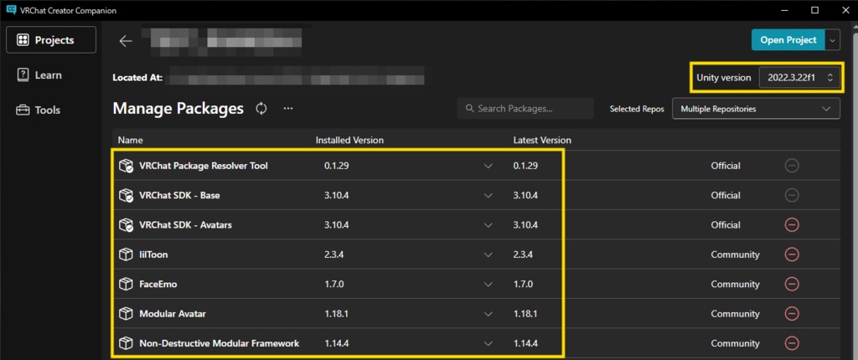
Task: Click the VRChat SDK - Avatars package icon
Action: click(x=126, y=225)
